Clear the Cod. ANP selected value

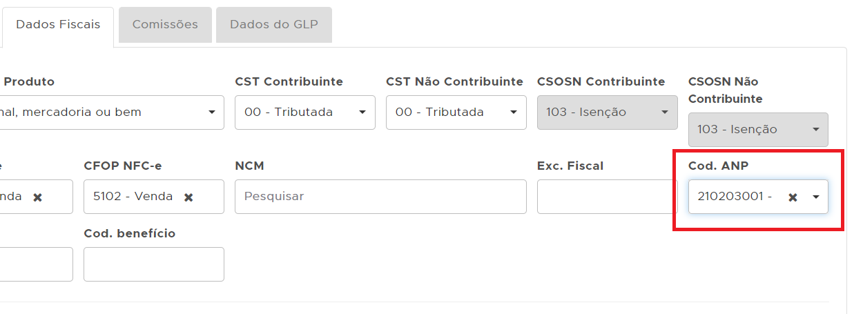pos(793,197)
